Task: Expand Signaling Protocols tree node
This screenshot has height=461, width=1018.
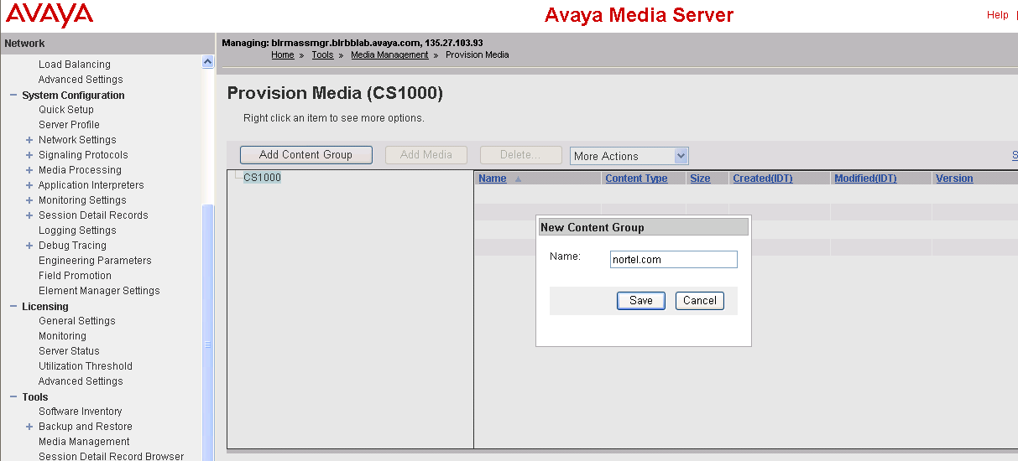Action: tap(29, 155)
